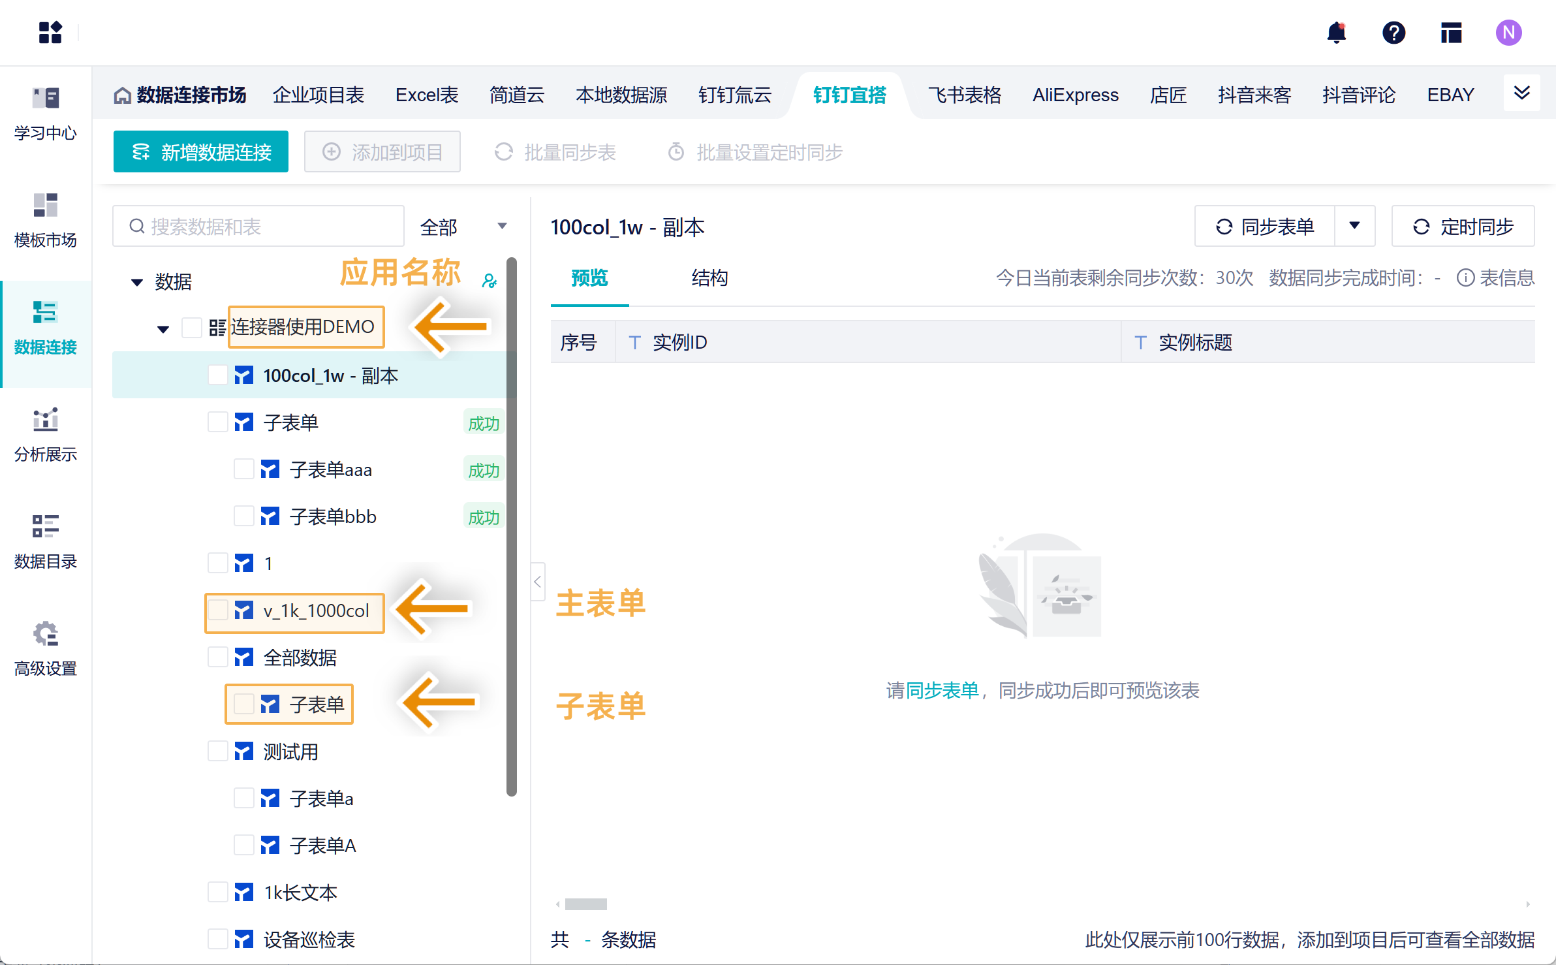This screenshot has width=1556, height=965.
Task: Expand 同步表单 dropdown arrow
Action: click(x=1354, y=226)
